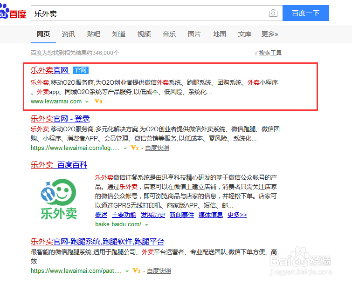
Task: Expand dropdown arrow after lewaimai.com/paot URL
Action: coord(127,271)
